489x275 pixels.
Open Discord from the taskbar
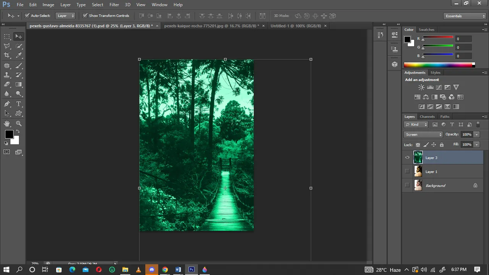tap(152, 270)
